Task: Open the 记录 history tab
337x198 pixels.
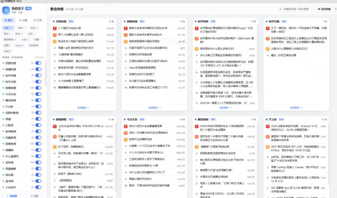Action: pyautogui.click(x=38, y=20)
